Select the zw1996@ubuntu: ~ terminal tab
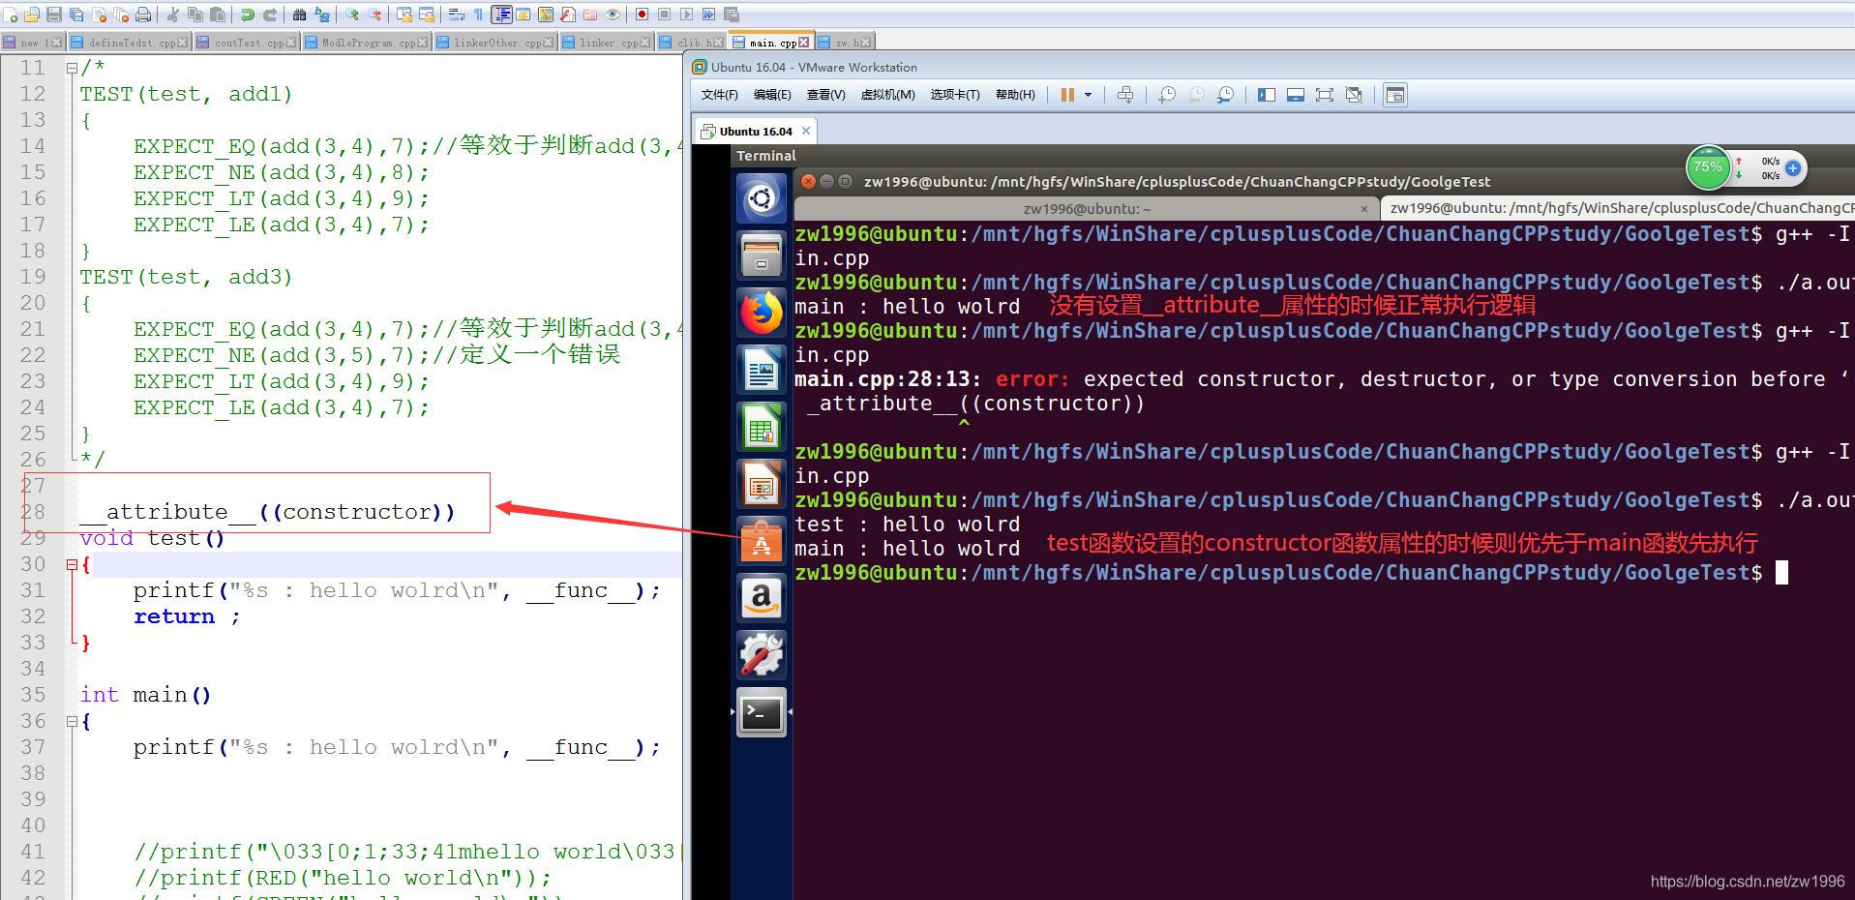The height and width of the screenshot is (900, 1855). click(x=1087, y=208)
